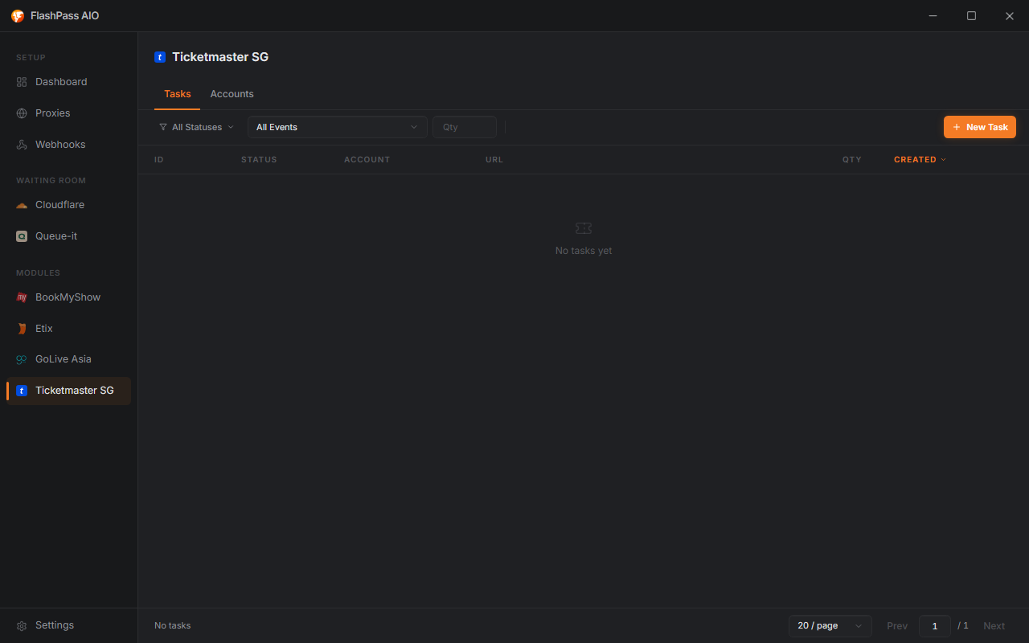Click the page number input box
1029x643 pixels.
[935, 626]
